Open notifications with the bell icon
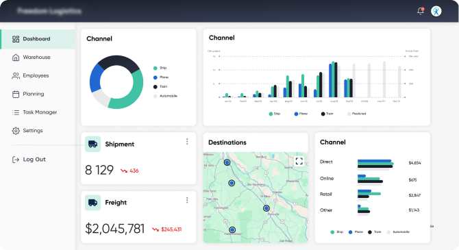 click(421, 11)
